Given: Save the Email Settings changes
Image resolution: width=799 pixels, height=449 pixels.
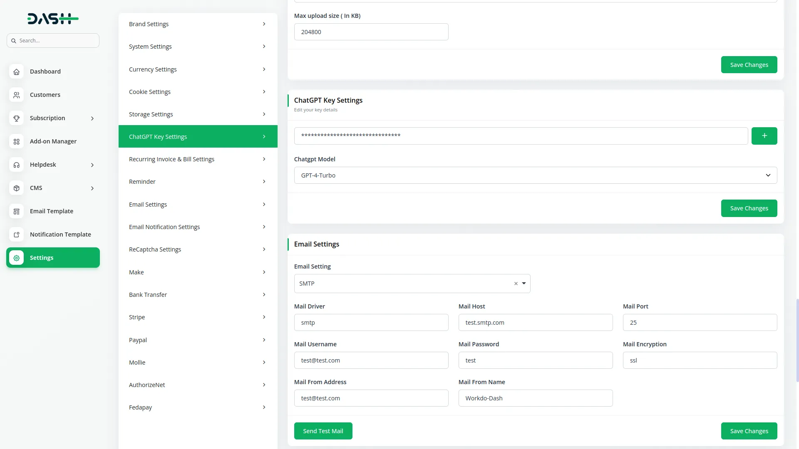Looking at the screenshot, I should tap(749, 431).
